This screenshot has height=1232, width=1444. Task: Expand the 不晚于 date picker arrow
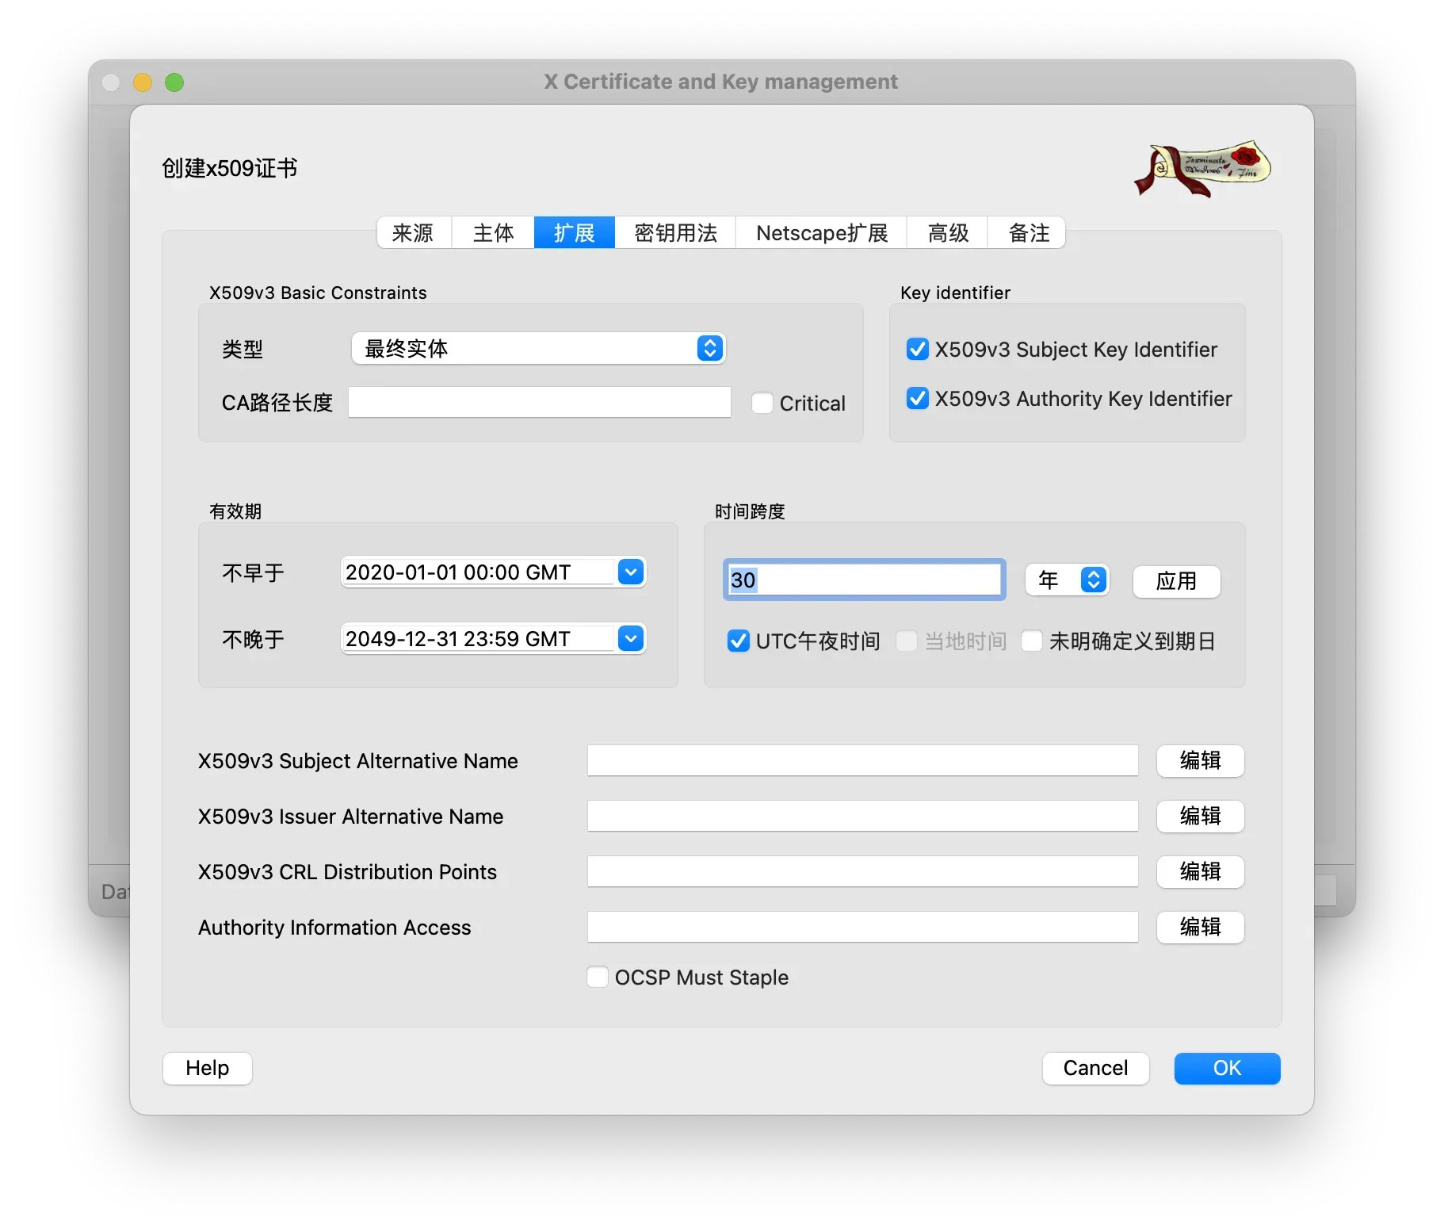(x=631, y=638)
